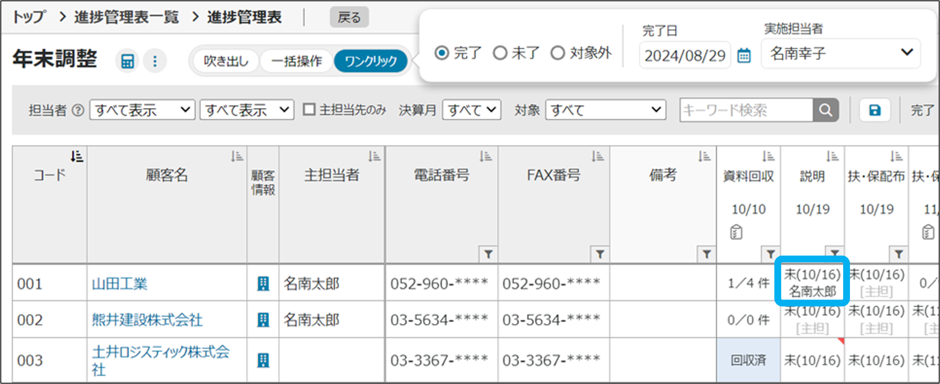Click the blue floppy disk save icon
The width and height of the screenshot is (940, 384).
(875, 110)
